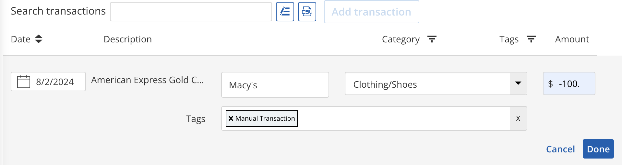Click the Tags column header
This screenshot has height=165, width=622.
pos(509,39)
